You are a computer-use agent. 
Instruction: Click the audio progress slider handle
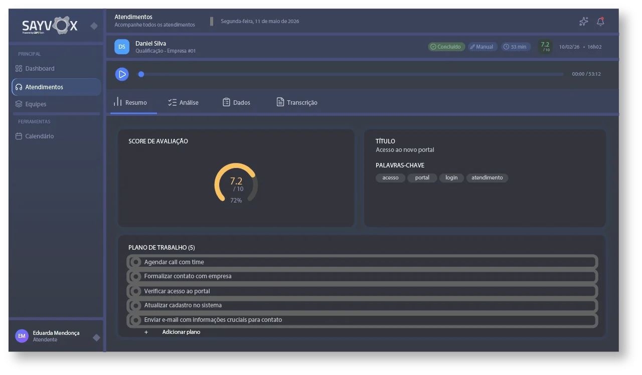[141, 74]
